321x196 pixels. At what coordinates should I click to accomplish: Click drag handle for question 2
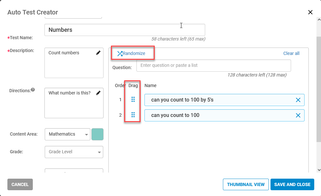133,115
